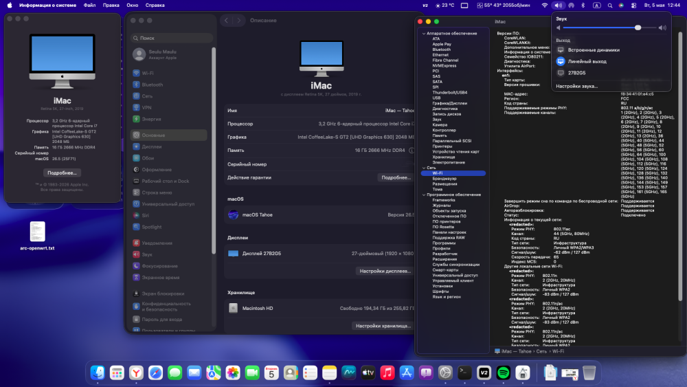
Task: Open Apple TV app in Dock
Action: point(368,373)
